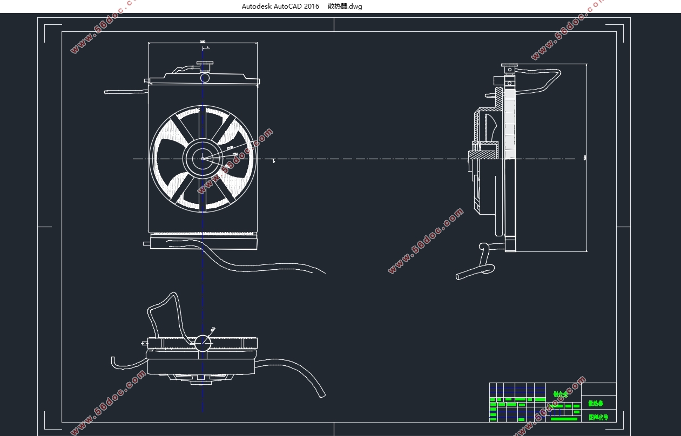
Task: Select the pipe stub left of upper tank
Action: coord(126,92)
